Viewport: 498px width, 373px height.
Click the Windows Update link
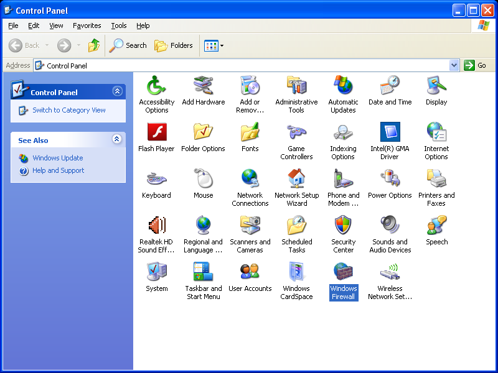[57, 158]
